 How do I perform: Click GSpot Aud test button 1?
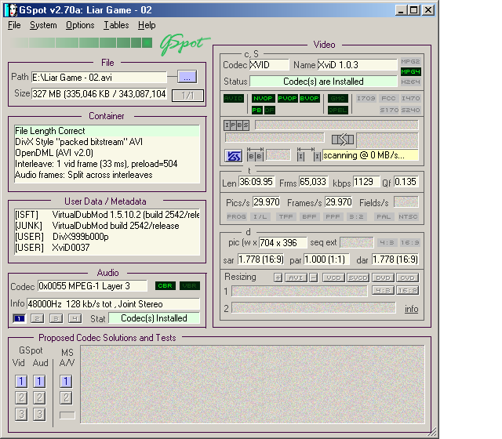[39, 382]
